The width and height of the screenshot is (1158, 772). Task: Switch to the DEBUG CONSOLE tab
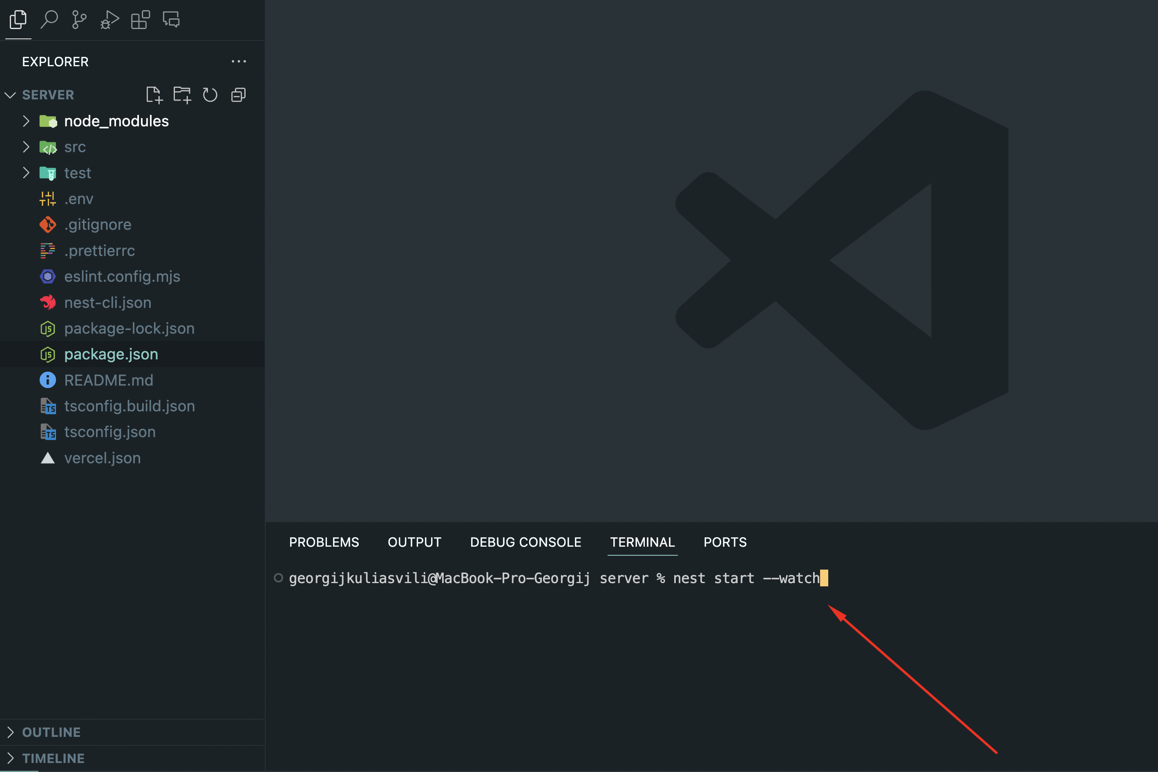(x=526, y=542)
